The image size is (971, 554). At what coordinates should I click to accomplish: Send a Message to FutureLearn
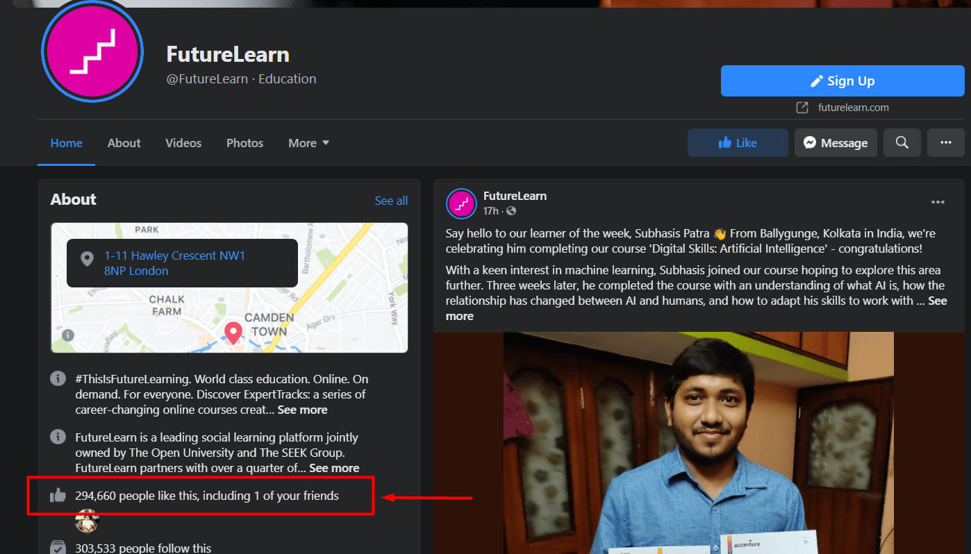point(836,143)
